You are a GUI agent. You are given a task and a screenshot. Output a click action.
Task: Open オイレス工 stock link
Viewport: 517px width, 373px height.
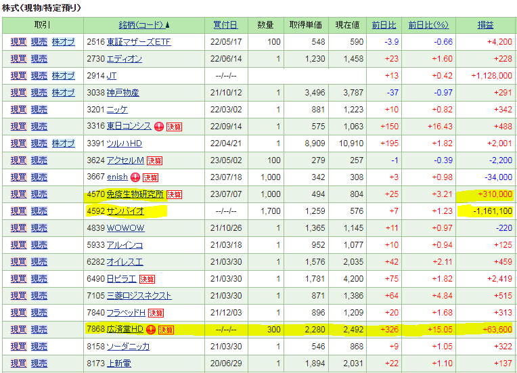coord(125,262)
